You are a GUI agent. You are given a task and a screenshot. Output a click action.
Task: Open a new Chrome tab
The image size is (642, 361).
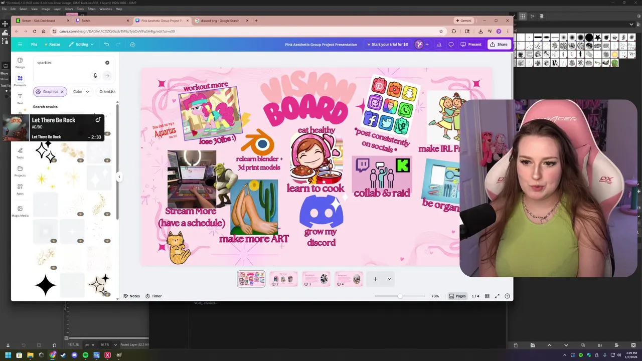click(256, 21)
